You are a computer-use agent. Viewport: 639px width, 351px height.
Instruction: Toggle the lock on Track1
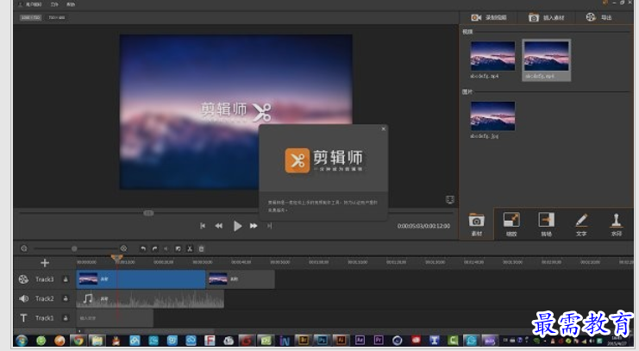pyautogui.click(x=66, y=318)
